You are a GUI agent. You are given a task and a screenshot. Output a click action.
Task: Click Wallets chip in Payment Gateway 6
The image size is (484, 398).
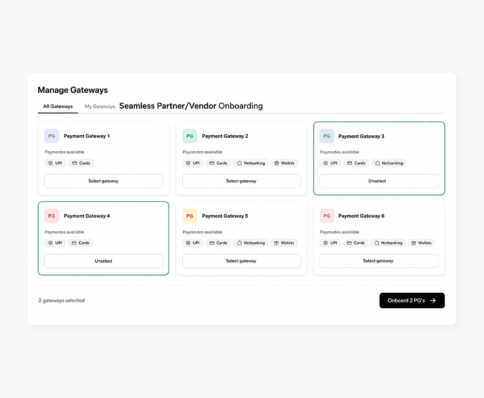tap(421, 243)
